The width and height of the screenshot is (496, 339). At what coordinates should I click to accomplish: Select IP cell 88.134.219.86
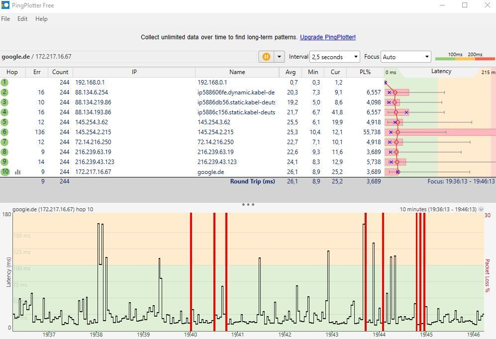(x=93, y=102)
